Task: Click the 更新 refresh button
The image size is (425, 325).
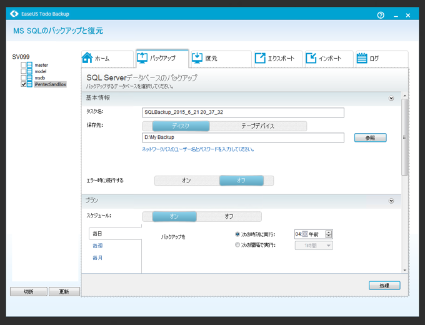Action: pos(64,292)
